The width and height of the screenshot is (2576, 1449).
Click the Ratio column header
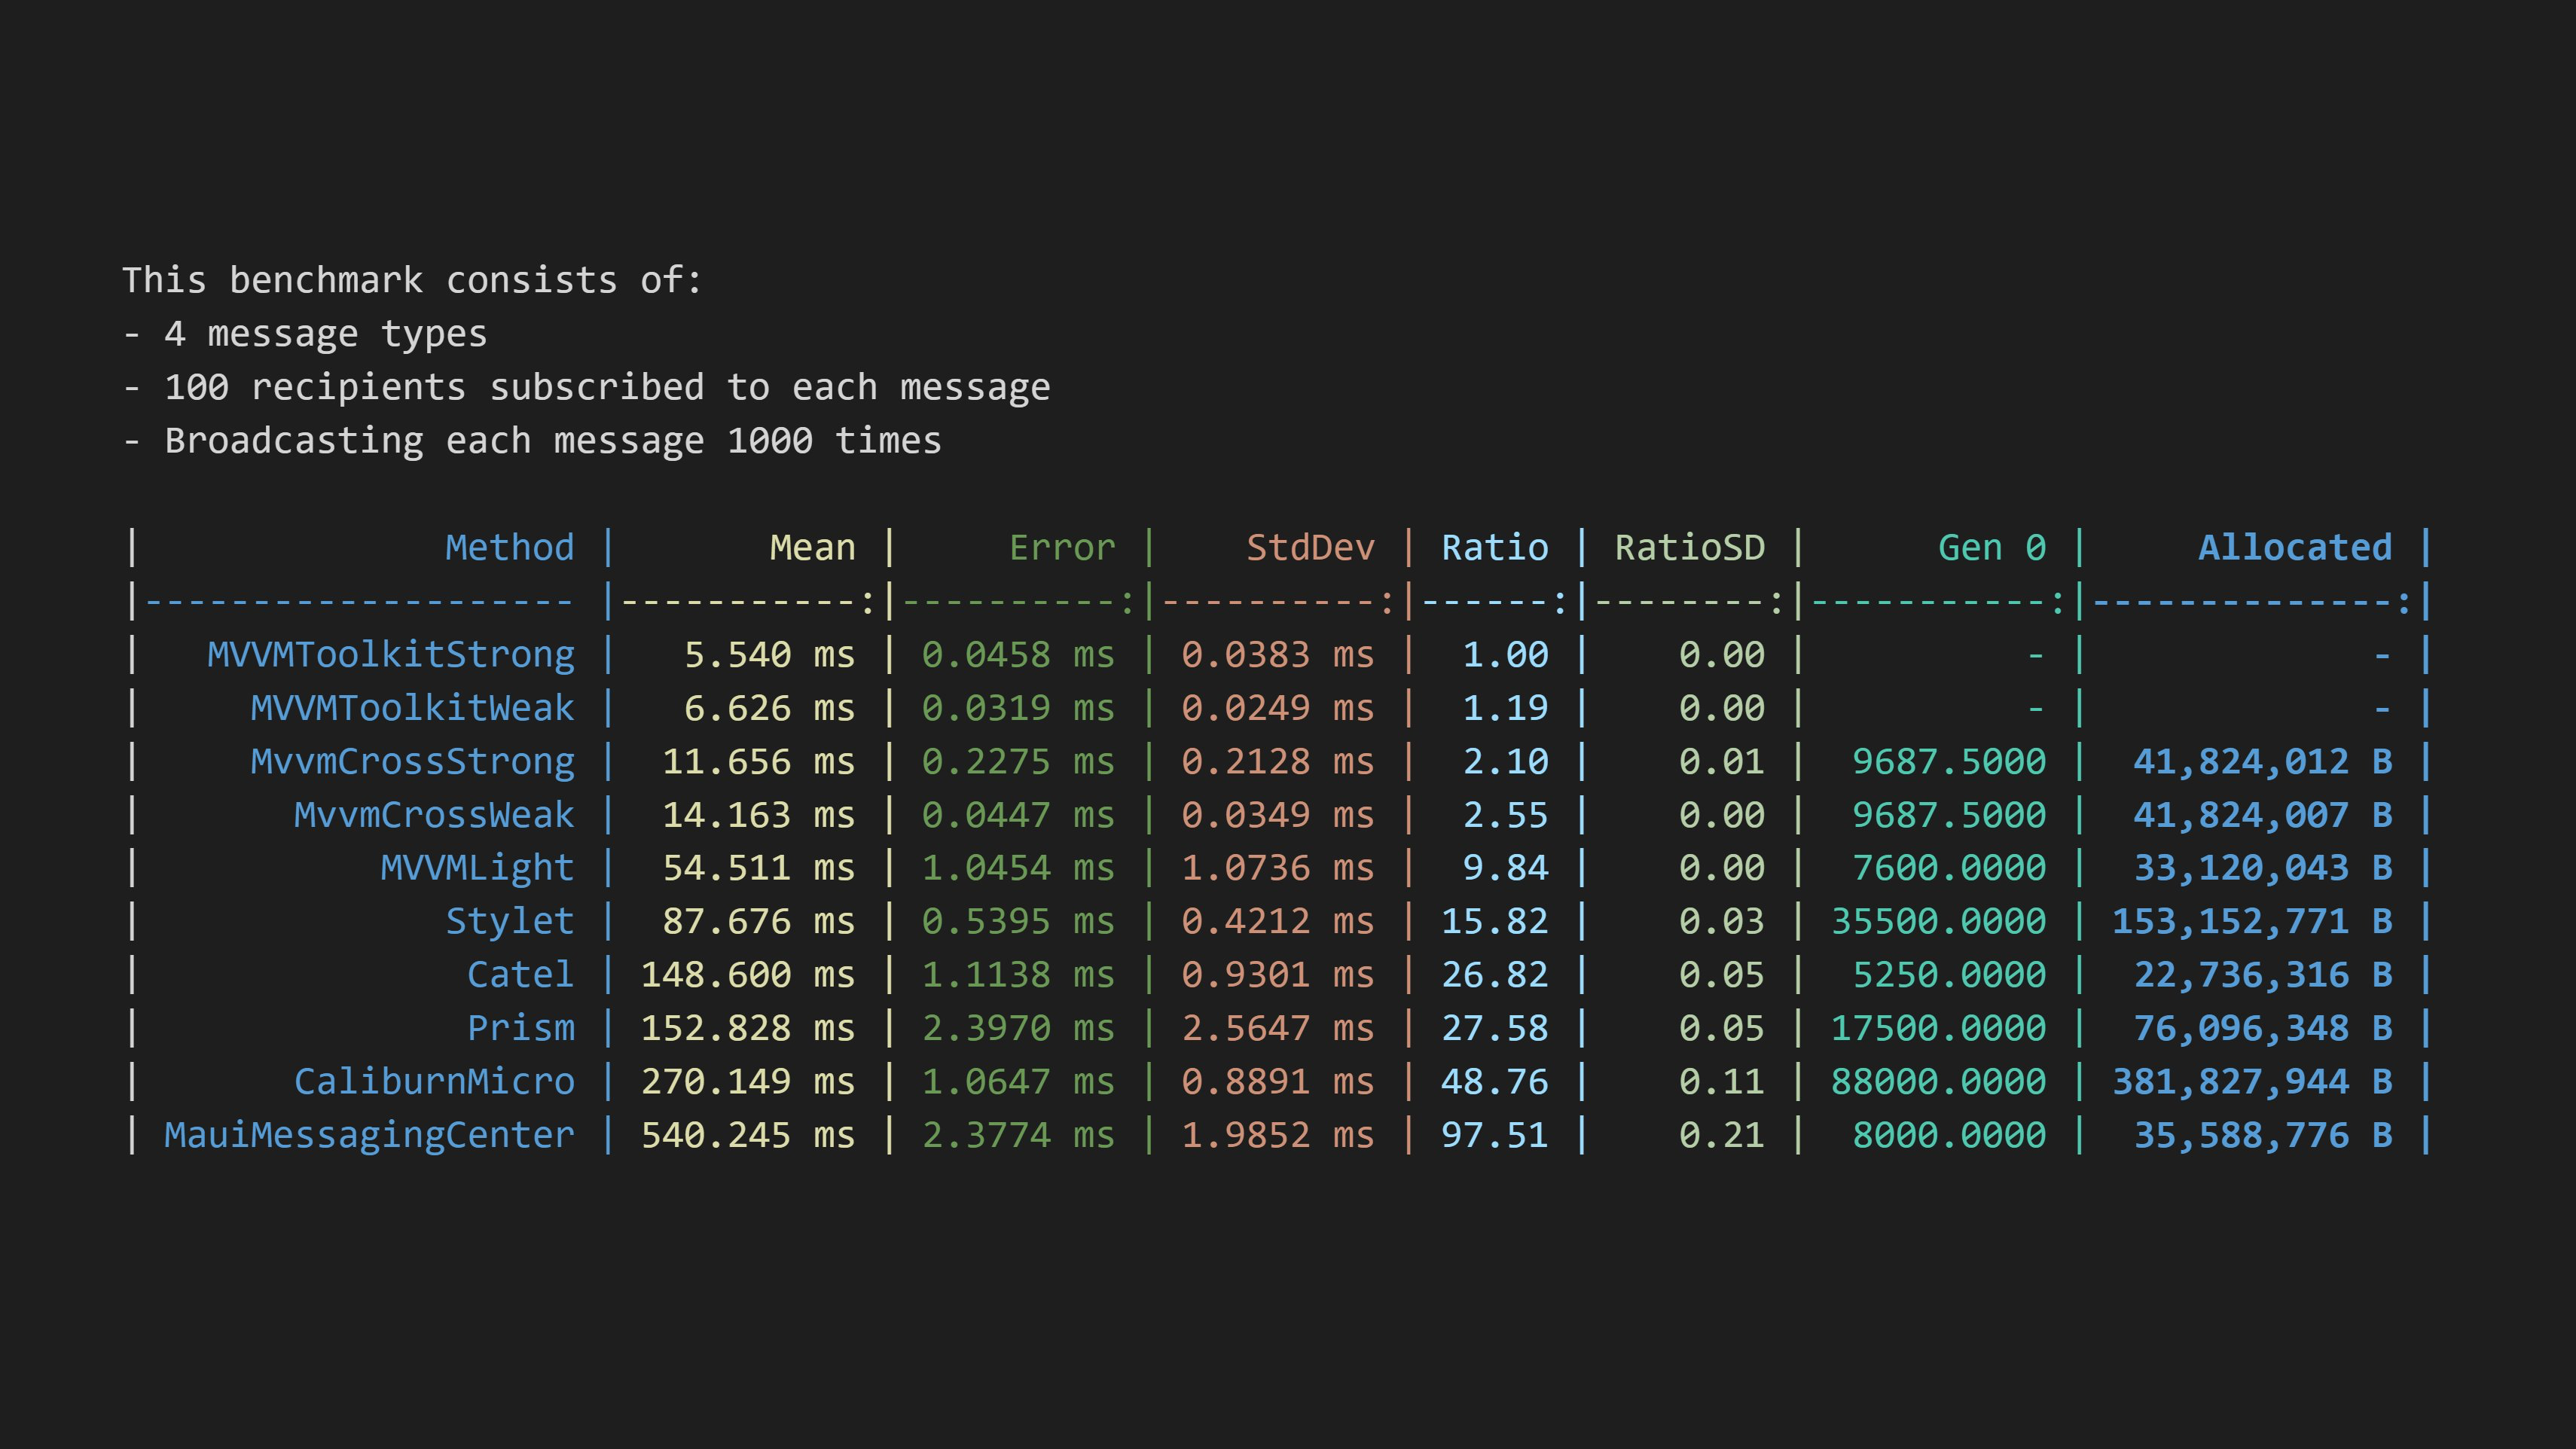1495,548
